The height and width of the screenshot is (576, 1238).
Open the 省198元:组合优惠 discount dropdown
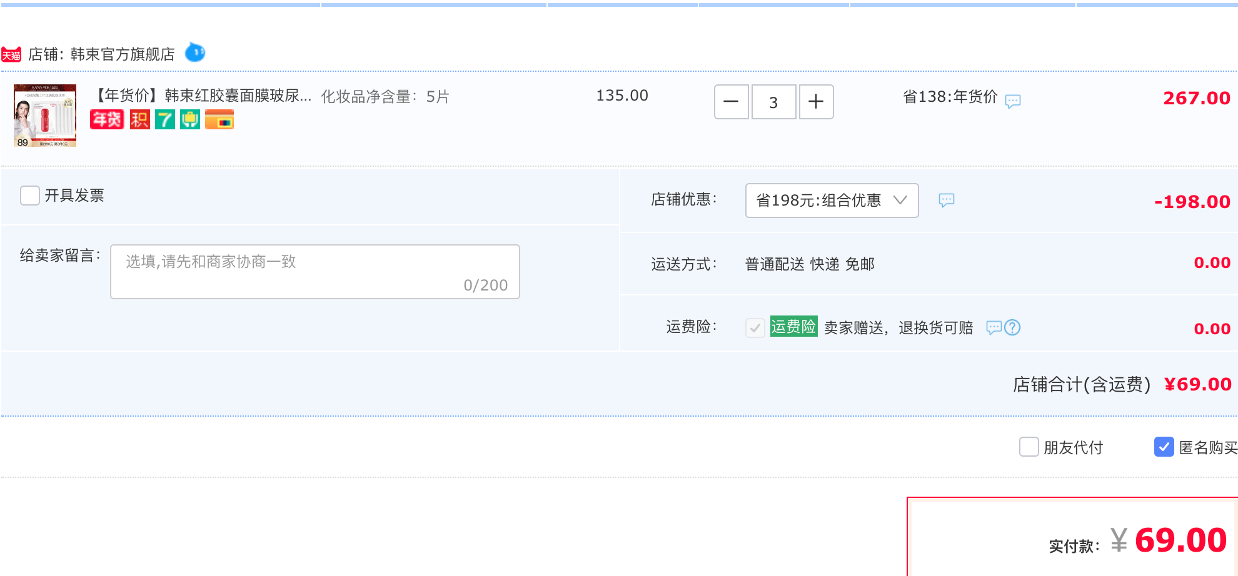[x=832, y=201]
